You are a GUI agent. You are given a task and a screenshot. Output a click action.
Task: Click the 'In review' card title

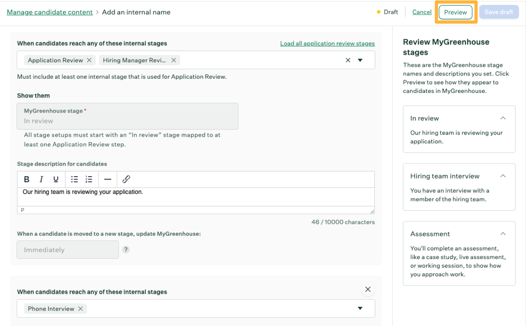click(x=424, y=118)
